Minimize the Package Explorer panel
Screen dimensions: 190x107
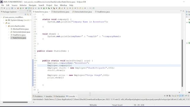[28, 11]
